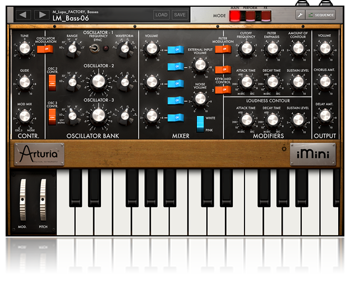The image size is (350, 288).
Task: Click Oscillator 3 Range knob
Action: [x=72, y=116]
